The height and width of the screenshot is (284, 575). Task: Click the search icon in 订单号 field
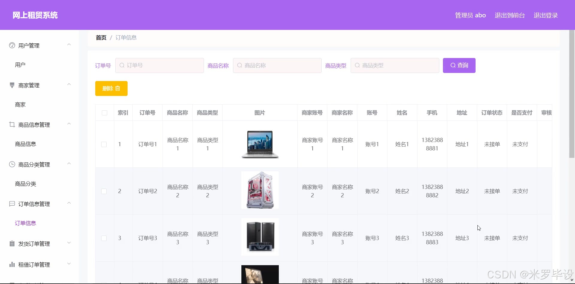pos(122,65)
